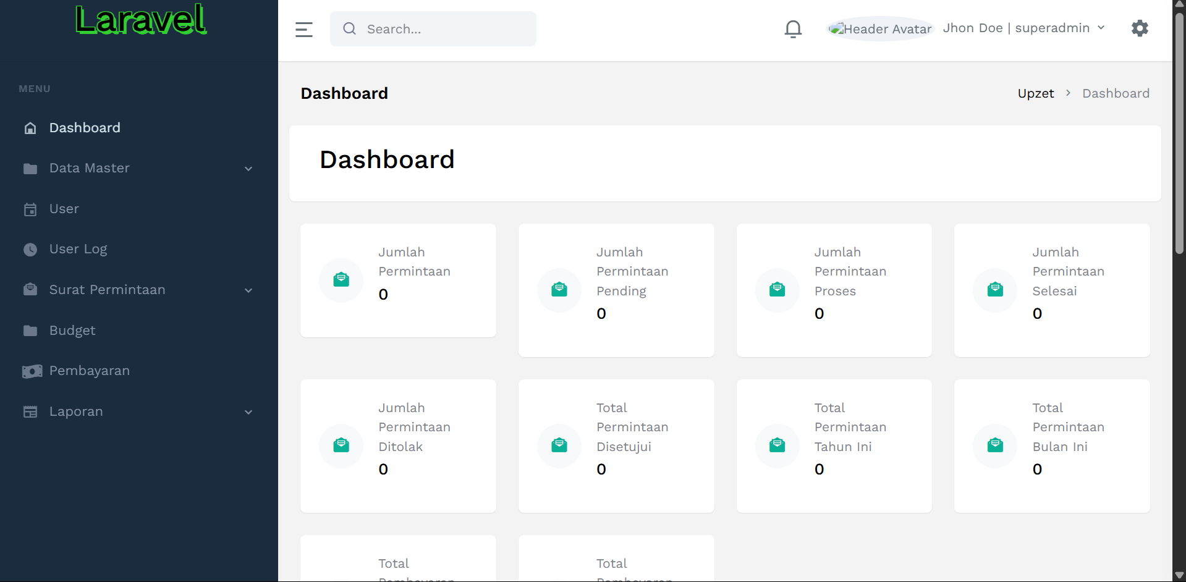The height and width of the screenshot is (582, 1186).
Task: Click the User Log clock icon
Action: tap(30, 250)
